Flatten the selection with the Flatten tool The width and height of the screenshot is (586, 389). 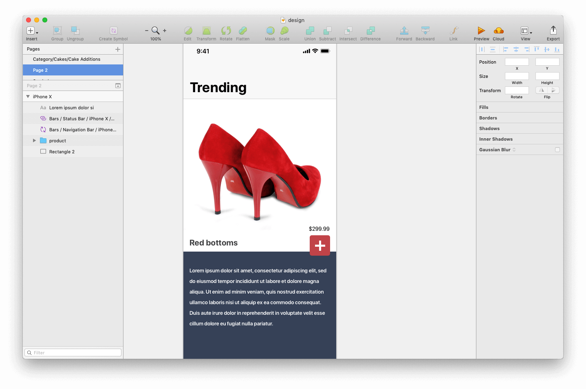tap(243, 31)
